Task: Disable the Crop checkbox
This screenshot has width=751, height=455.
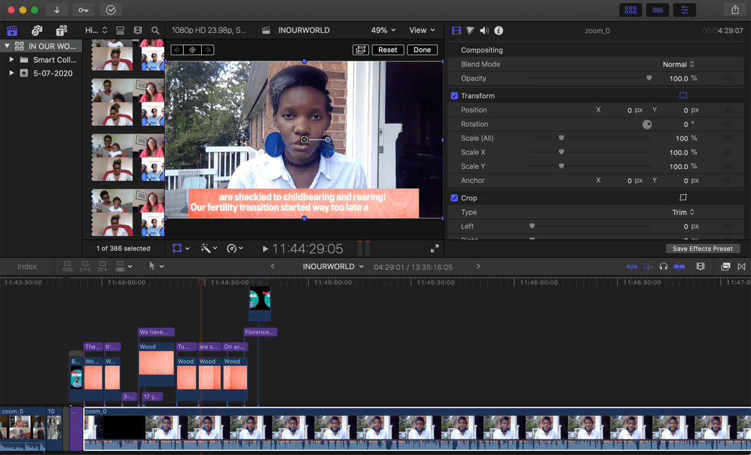Action: 454,198
